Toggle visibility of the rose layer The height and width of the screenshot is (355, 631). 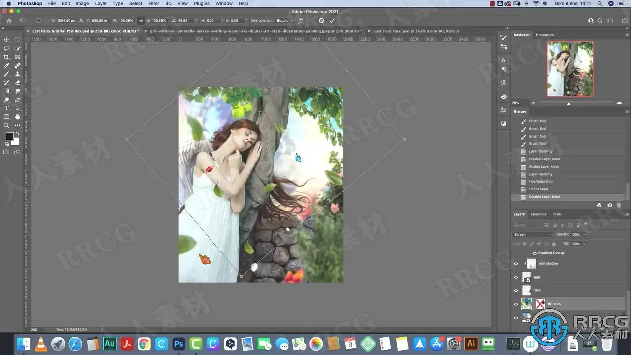pyautogui.click(x=516, y=290)
